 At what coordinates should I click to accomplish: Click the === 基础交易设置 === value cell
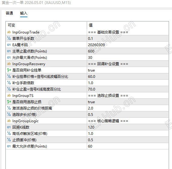coord(128,32)
